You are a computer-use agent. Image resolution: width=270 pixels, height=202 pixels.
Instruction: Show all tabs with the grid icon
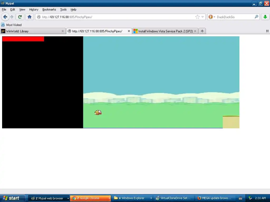(267, 31)
